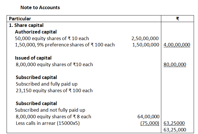
Task: Click the underlined 4,00,00,000 total
Action: (177, 45)
